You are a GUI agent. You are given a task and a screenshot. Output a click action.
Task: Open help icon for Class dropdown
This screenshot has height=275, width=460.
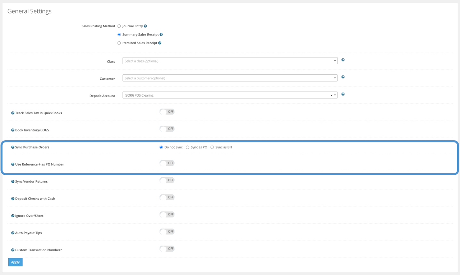[x=343, y=60]
